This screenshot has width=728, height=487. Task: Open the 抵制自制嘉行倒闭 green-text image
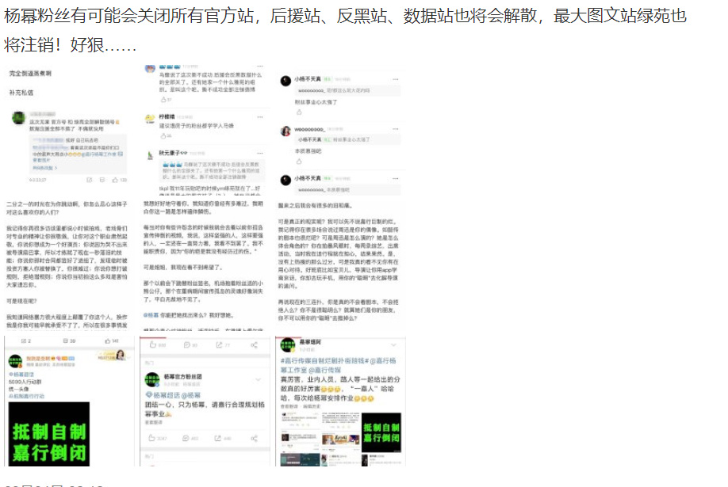48,433
